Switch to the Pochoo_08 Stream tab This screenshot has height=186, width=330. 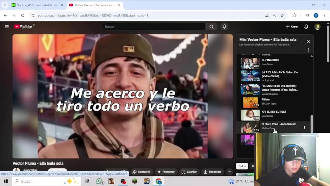pos(37,5)
